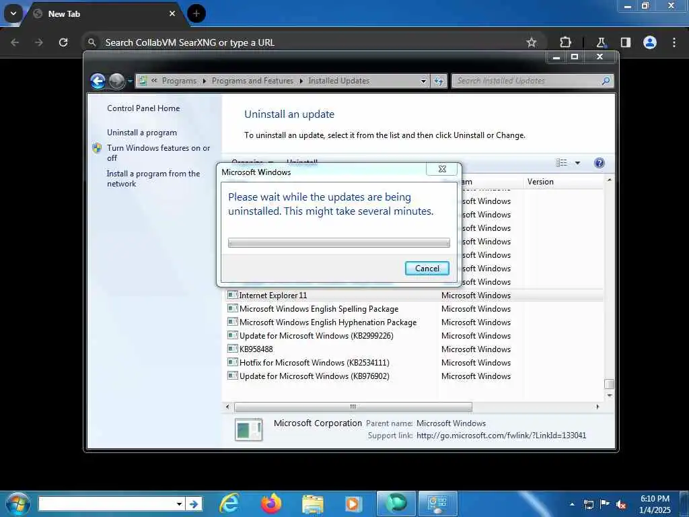Open the Chrome three-dot menu
This screenshot has width=689, height=517.
674,42
